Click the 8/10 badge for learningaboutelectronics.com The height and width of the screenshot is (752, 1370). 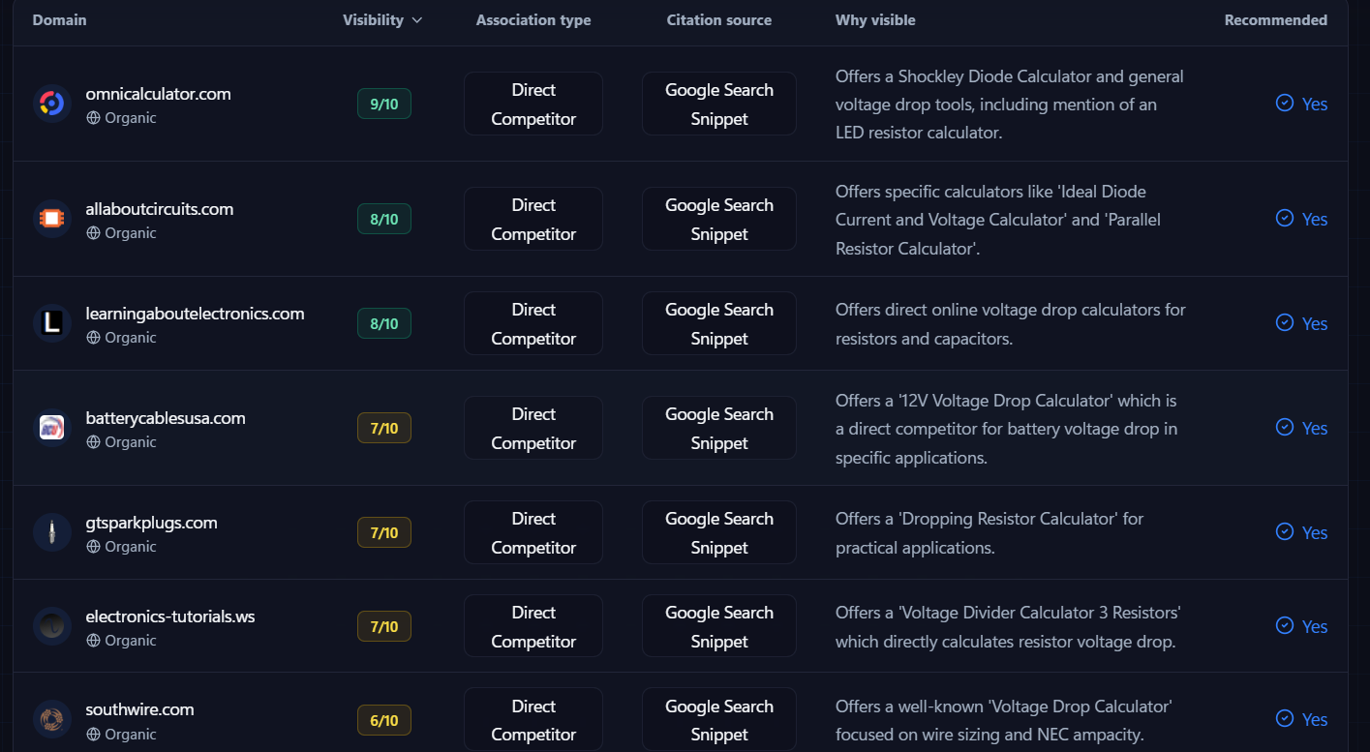[x=384, y=323]
